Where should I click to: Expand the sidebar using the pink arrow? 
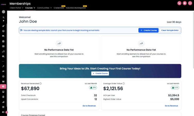coord(7,112)
